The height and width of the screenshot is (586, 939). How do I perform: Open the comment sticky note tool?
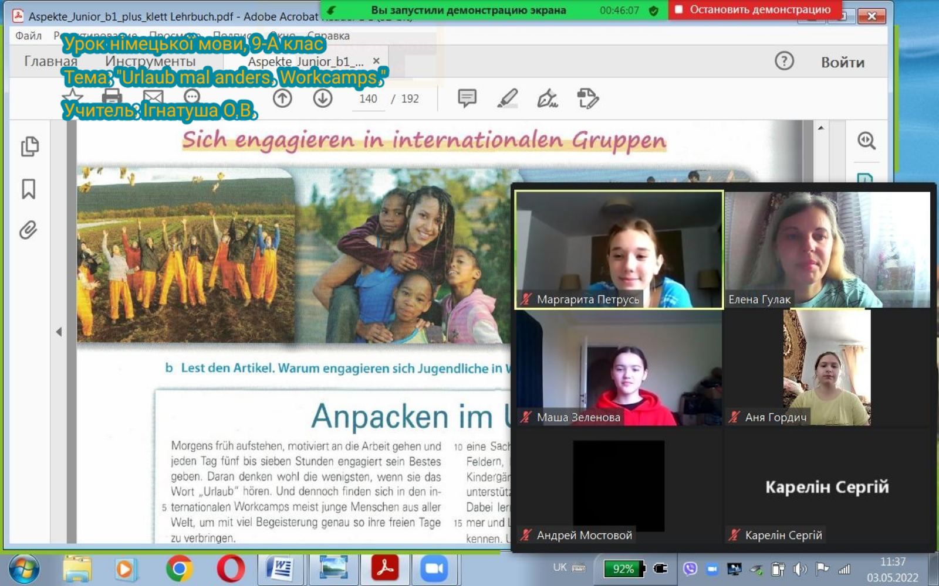point(467,98)
